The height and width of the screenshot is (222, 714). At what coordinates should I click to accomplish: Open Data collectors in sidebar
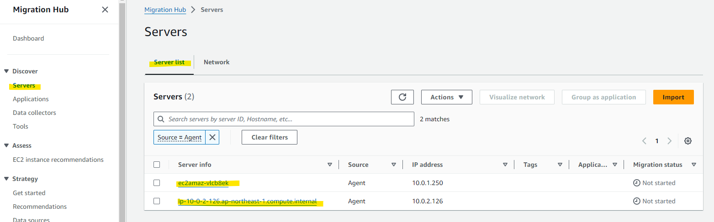click(x=34, y=113)
